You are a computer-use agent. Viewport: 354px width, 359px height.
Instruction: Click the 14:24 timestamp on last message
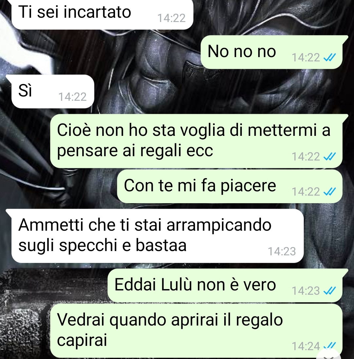[x=305, y=346]
